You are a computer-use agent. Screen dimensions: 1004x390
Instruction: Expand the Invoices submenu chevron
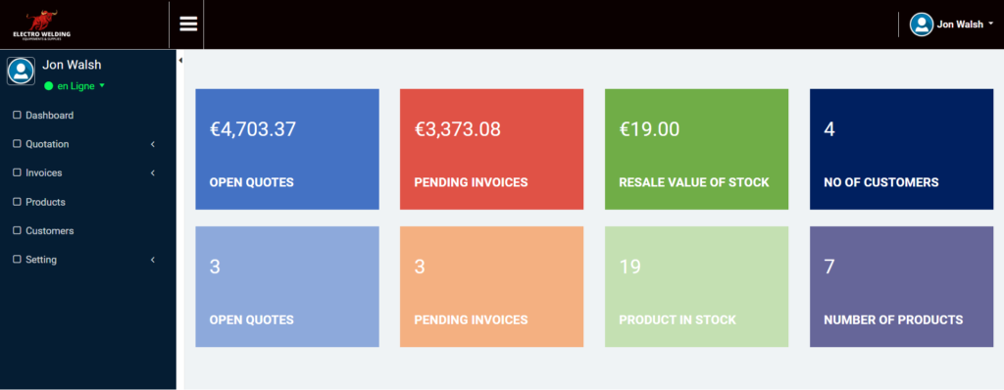[153, 172]
